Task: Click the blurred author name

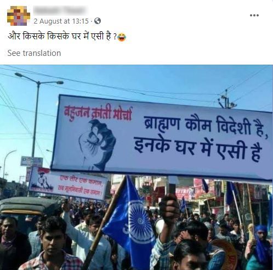Action: coord(59,10)
